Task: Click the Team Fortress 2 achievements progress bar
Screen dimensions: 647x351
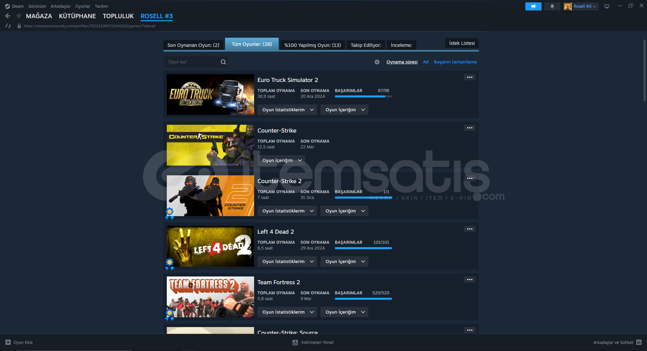Action: pyautogui.click(x=363, y=299)
